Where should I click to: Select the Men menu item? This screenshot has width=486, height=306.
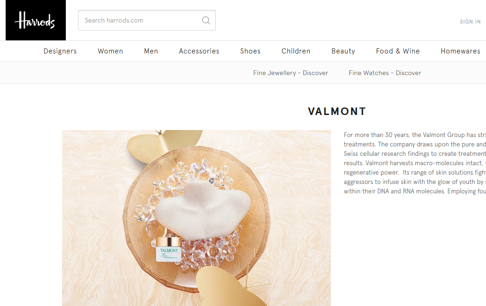(x=151, y=51)
